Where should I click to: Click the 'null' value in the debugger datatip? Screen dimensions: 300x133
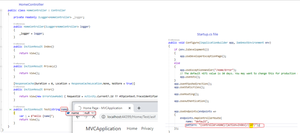click(x=87, y=113)
